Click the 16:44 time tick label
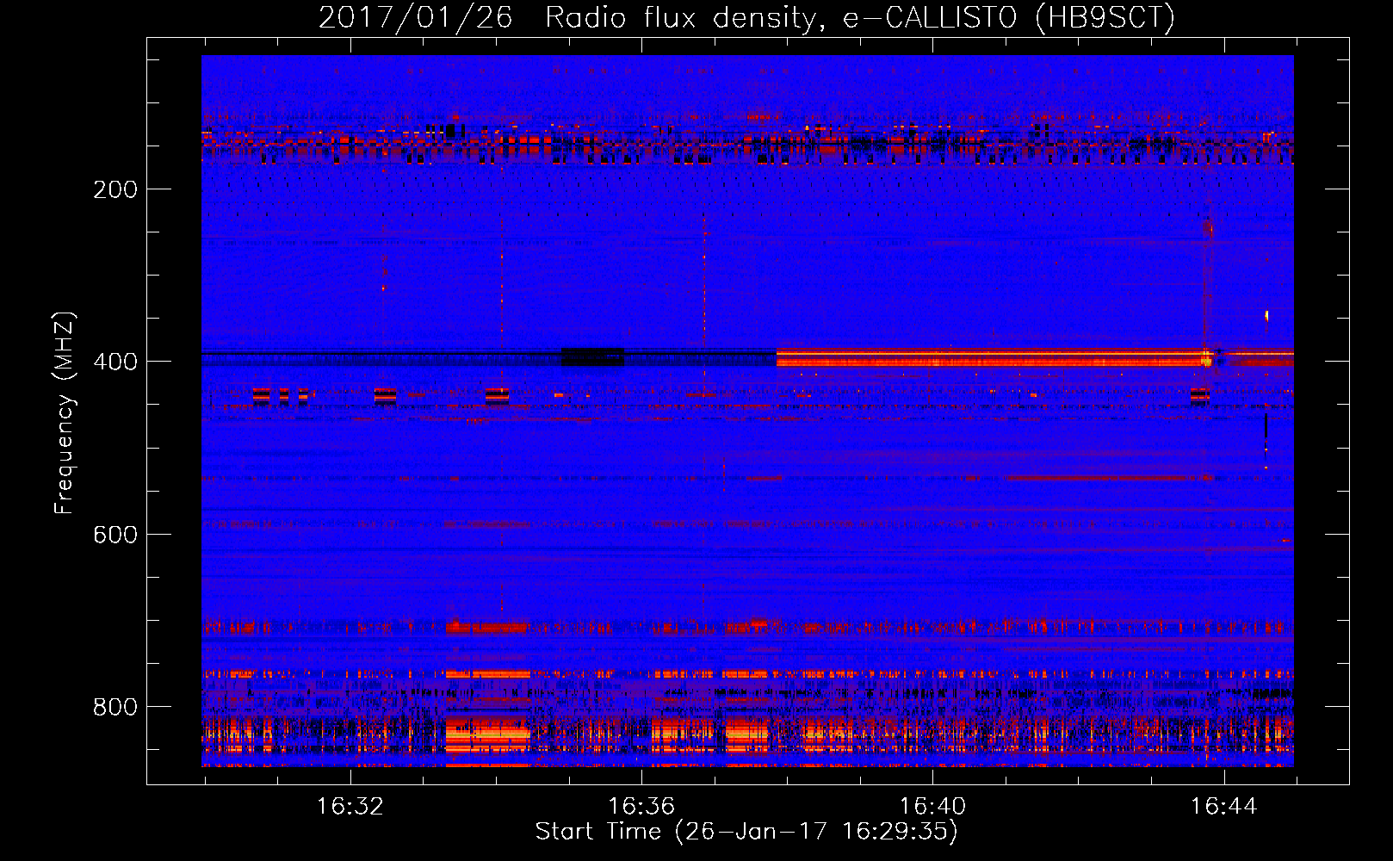Image resolution: width=1393 pixels, height=861 pixels. pos(1223,807)
